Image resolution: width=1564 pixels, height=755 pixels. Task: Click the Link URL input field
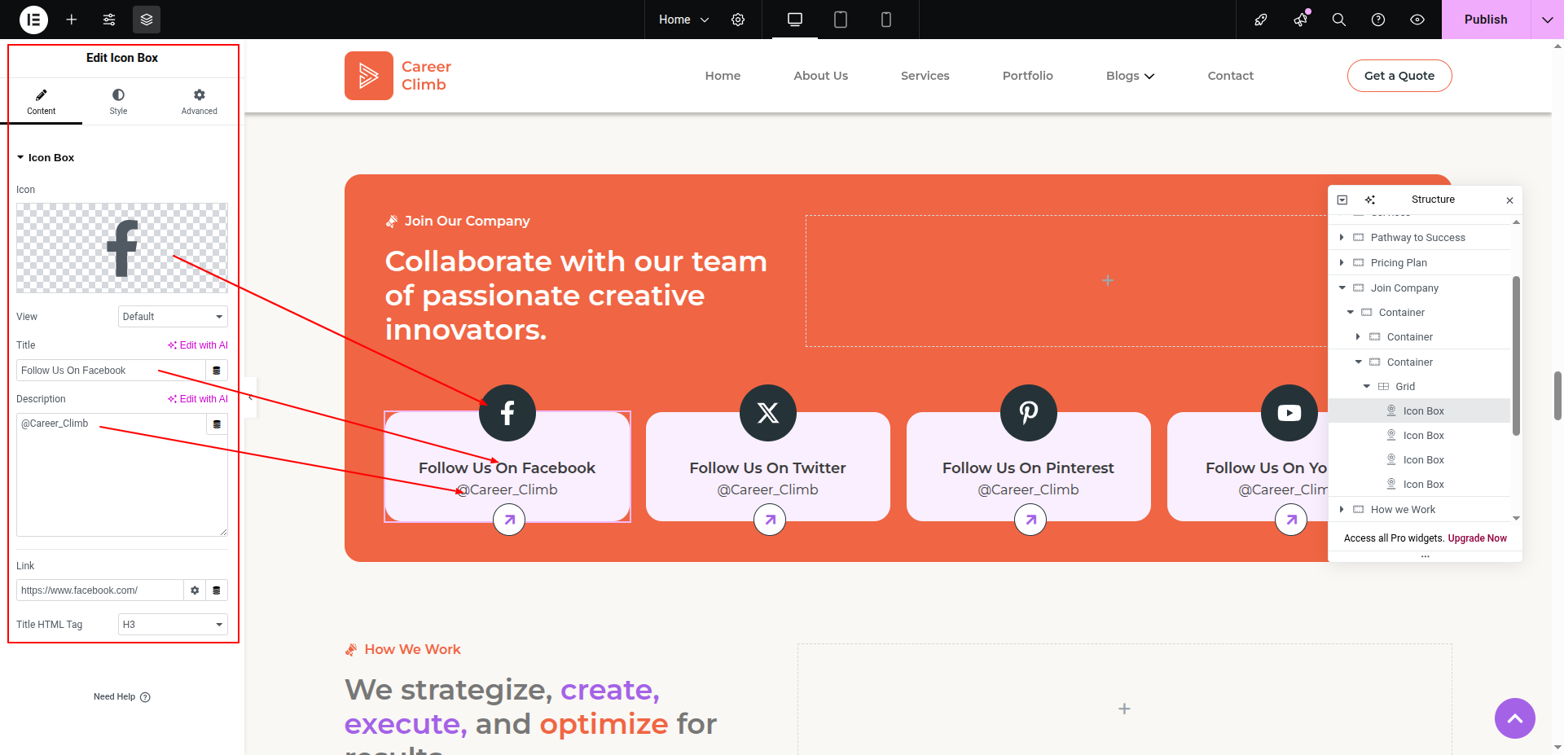coord(99,590)
